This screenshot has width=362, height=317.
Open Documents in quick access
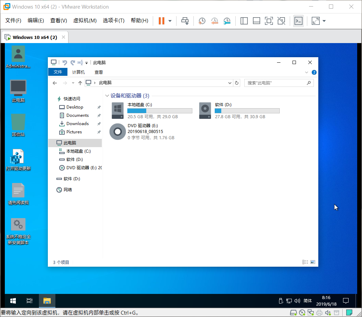click(77, 115)
